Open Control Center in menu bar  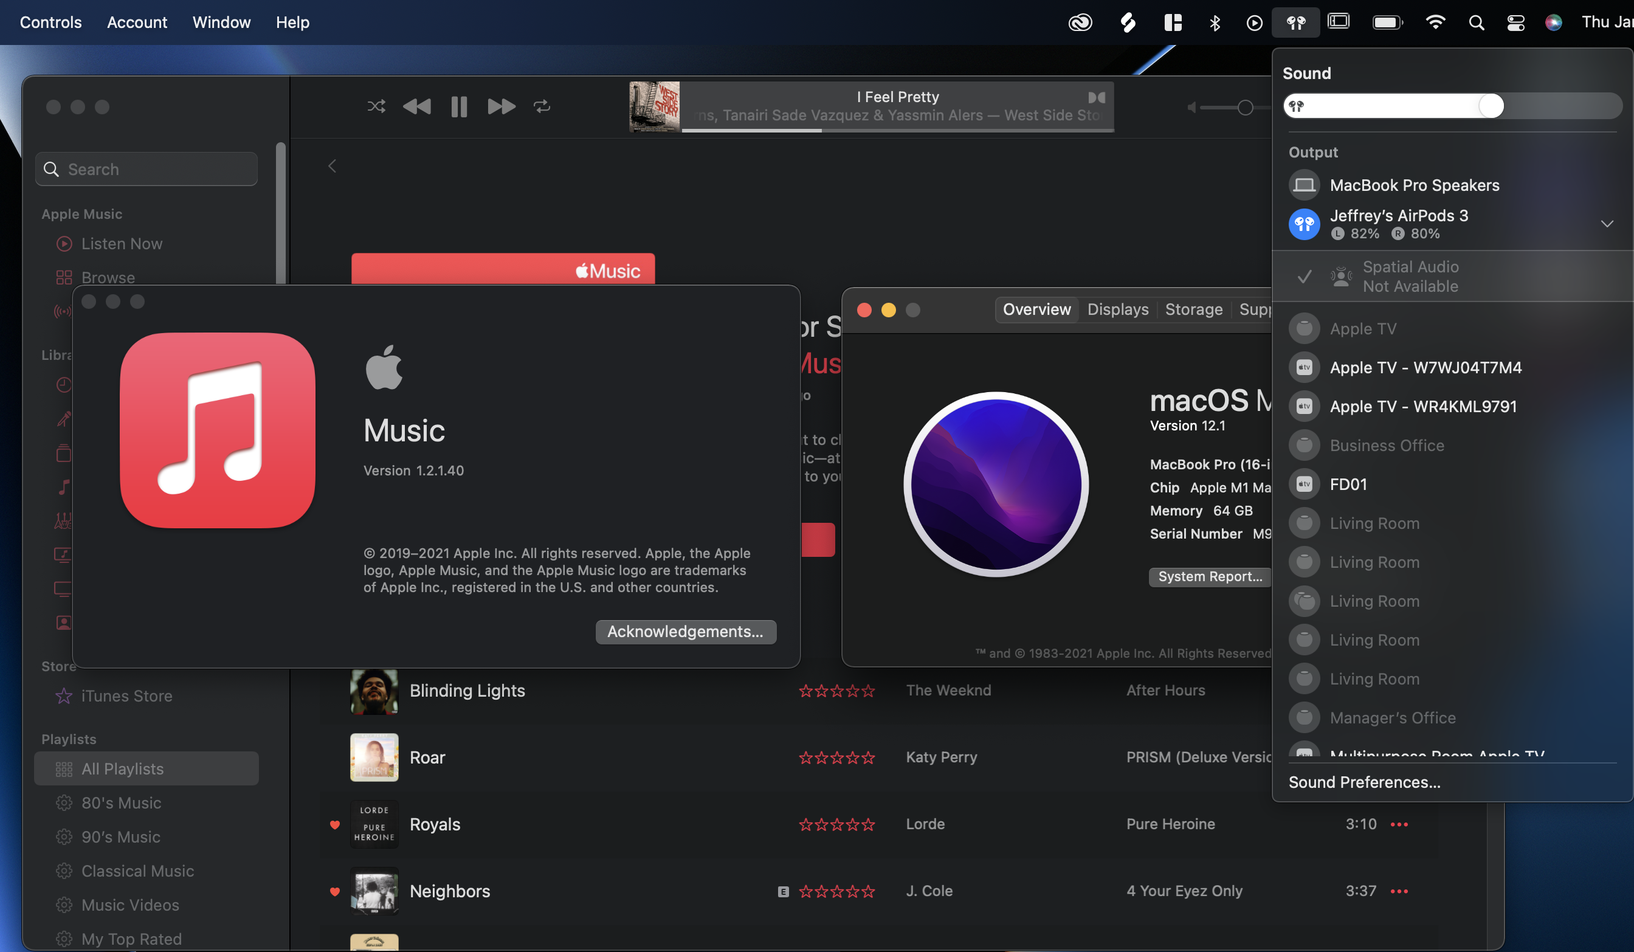tap(1515, 22)
